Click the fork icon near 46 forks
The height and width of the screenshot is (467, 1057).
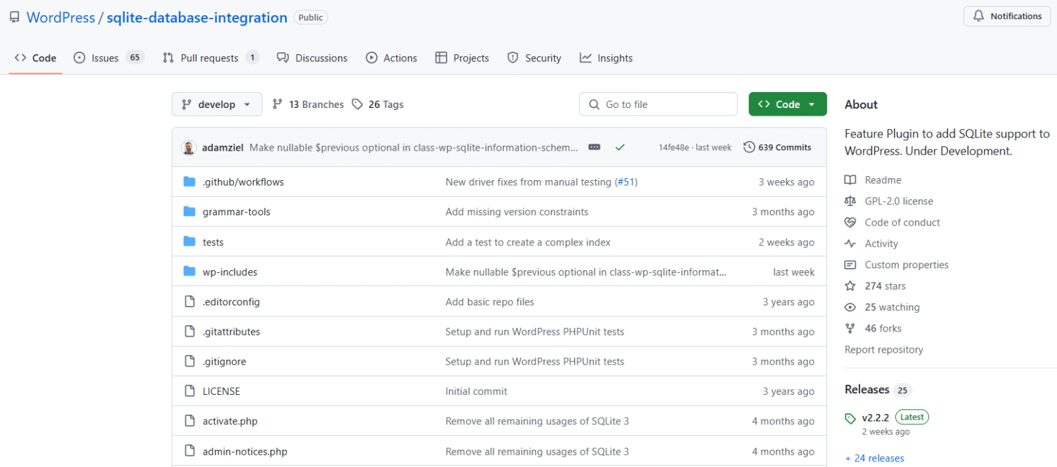pos(851,328)
